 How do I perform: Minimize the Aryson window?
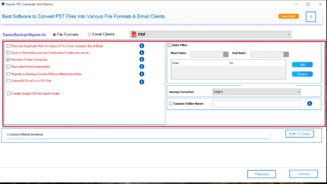tap(296, 4)
